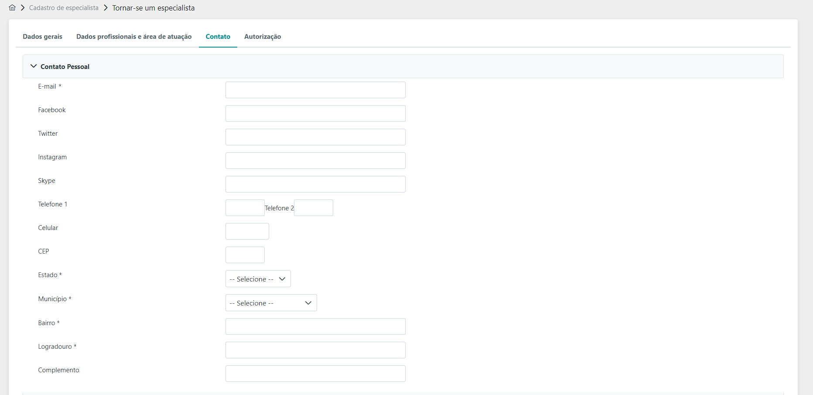Select the Contato tab

click(218, 37)
